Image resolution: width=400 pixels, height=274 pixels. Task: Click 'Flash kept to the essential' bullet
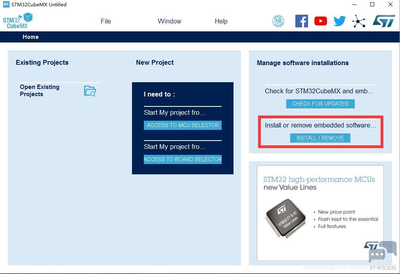coord(348,219)
